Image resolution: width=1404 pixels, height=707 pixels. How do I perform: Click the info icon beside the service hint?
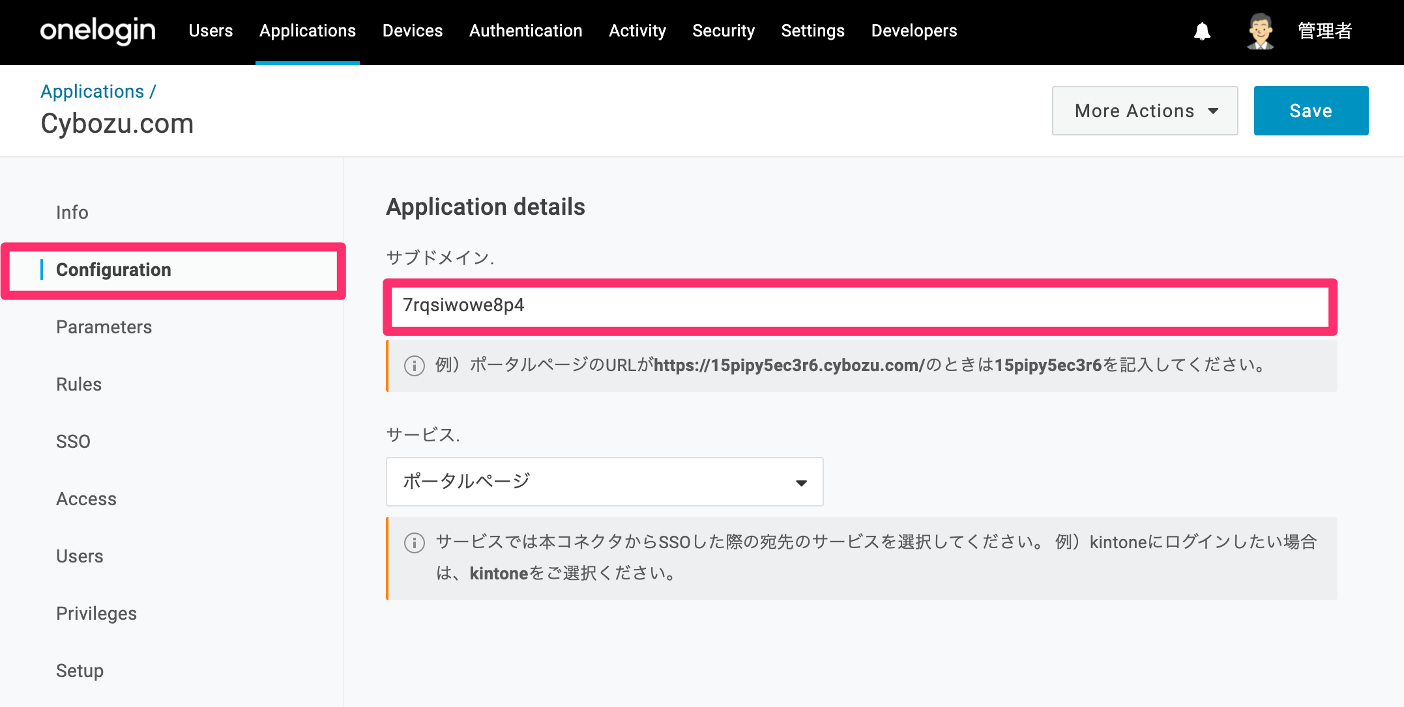click(415, 542)
